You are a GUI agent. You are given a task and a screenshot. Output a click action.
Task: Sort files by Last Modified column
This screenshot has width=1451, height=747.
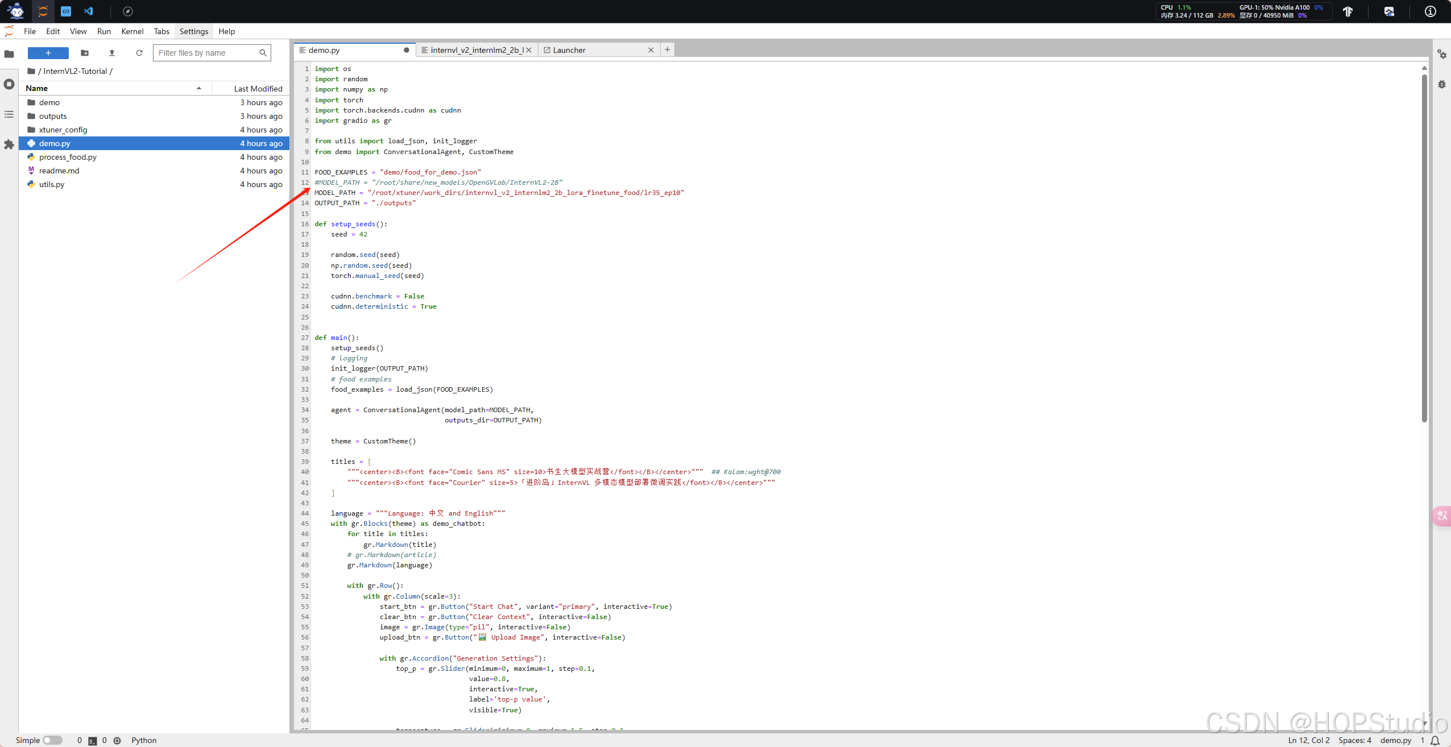[x=258, y=89]
